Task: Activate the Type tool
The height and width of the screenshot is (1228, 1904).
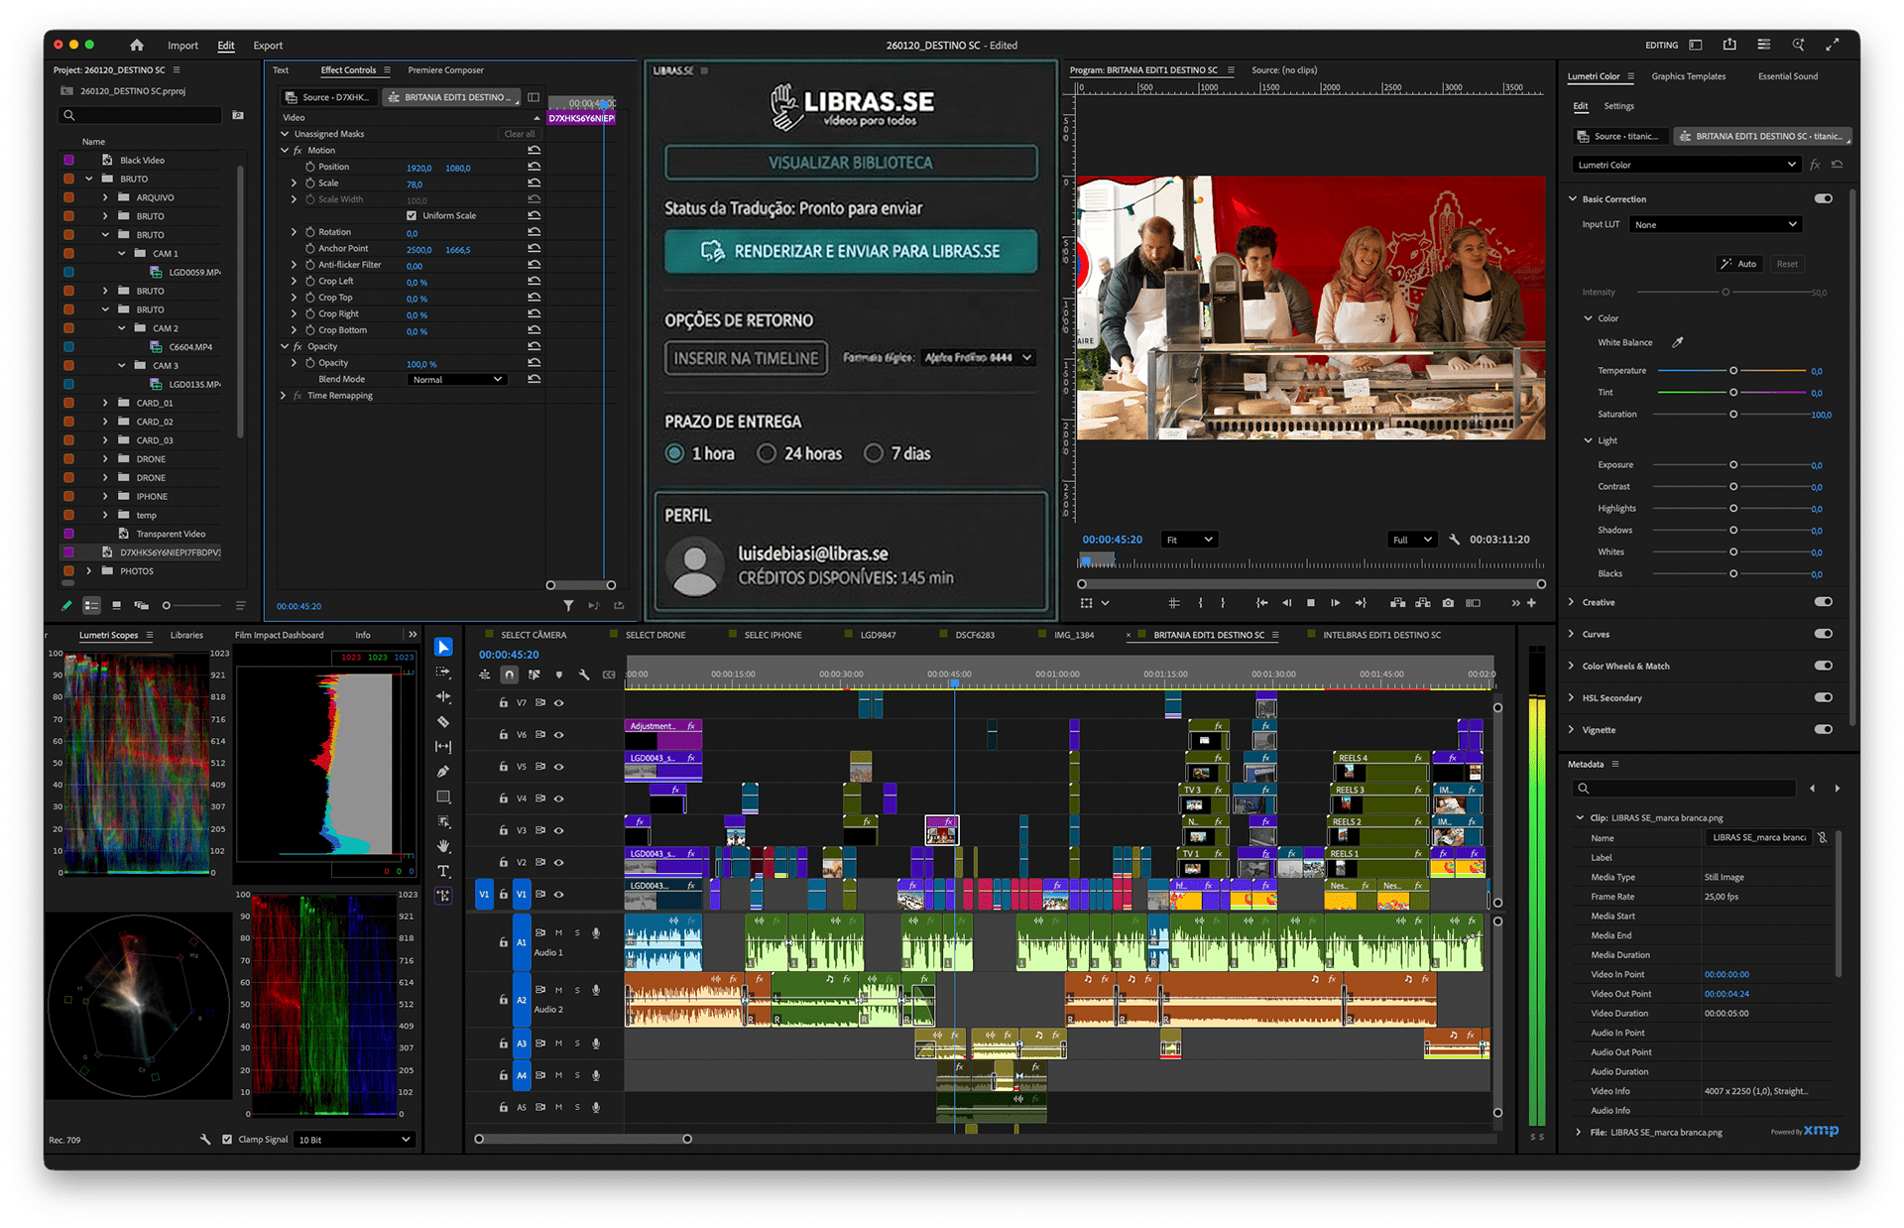Action: click(443, 870)
